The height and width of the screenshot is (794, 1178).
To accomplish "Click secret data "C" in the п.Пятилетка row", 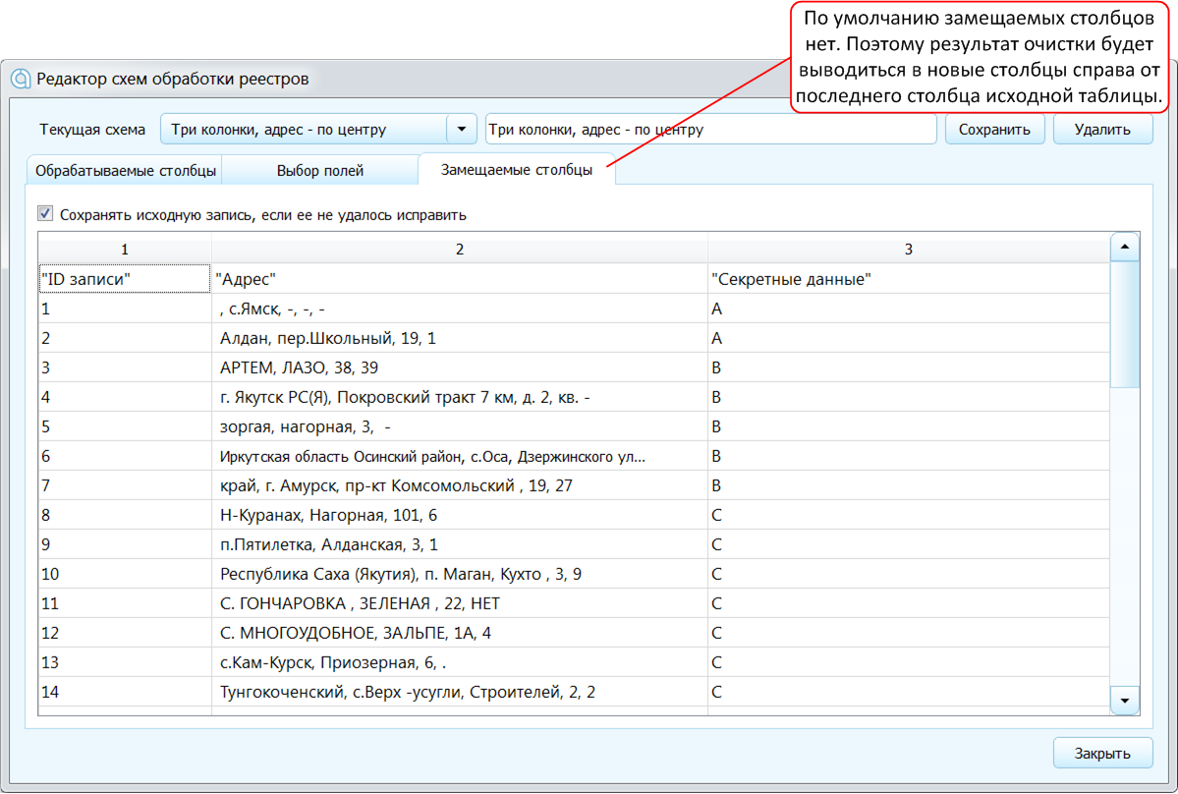I will pos(908,543).
